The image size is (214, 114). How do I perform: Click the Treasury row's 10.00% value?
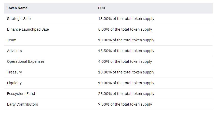tap(126, 72)
